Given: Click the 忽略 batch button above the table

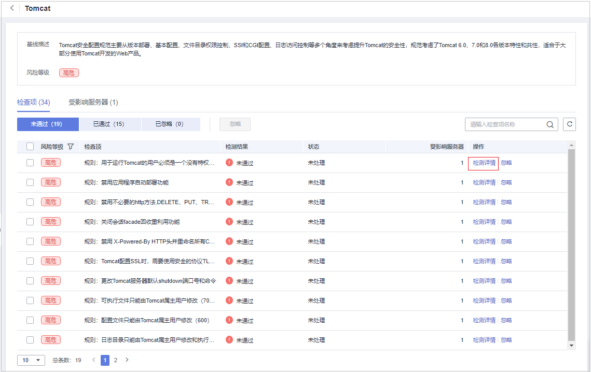Looking at the screenshot, I should tap(235, 124).
